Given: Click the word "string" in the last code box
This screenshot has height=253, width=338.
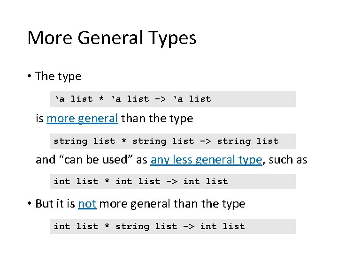Looking at the screenshot, I should [x=132, y=226].
